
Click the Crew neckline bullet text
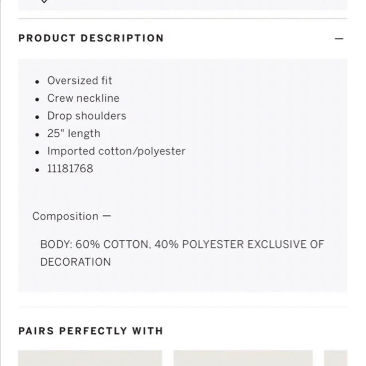point(83,98)
